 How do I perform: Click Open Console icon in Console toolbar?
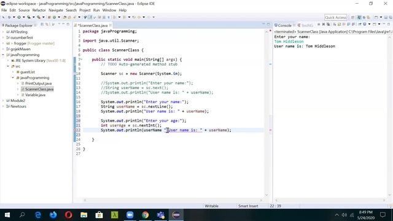click(x=375, y=25)
